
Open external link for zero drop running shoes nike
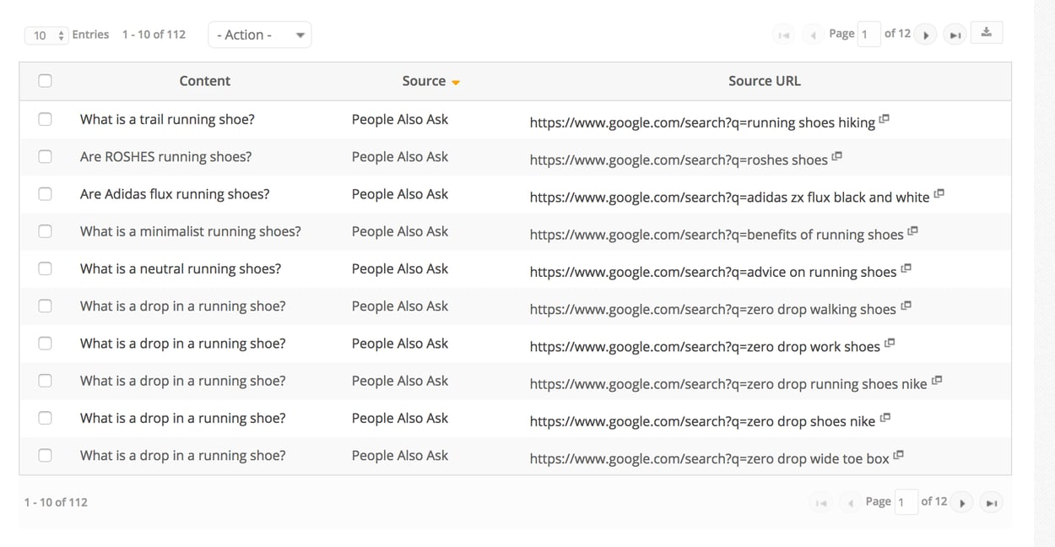[937, 380]
